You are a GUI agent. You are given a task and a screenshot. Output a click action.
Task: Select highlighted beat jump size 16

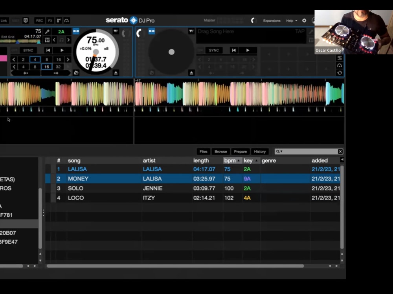pos(47,67)
